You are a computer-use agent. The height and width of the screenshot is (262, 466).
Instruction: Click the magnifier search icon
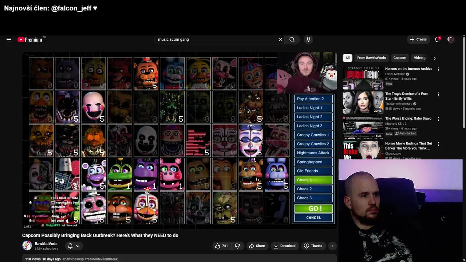tap(292, 40)
